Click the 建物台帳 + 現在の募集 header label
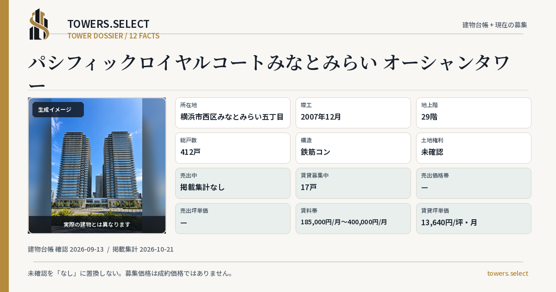The image size is (556, 292). tap(495, 25)
